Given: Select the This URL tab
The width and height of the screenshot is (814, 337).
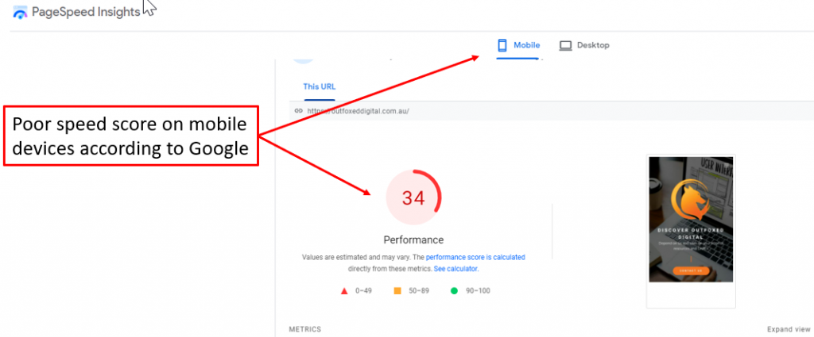Looking at the screenshot, I should click(x=320, y=86).
